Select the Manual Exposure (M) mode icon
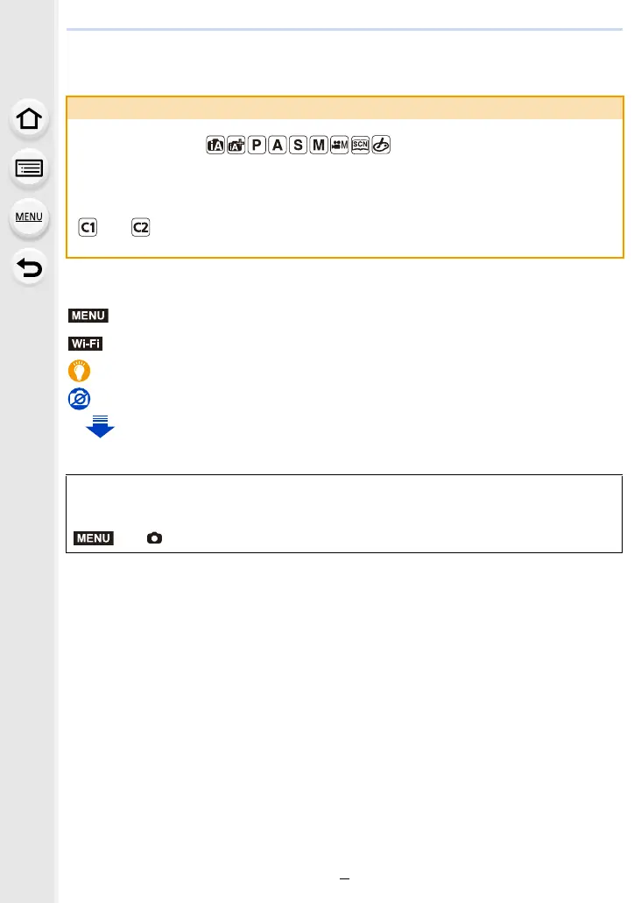The height and width of the screenshot is (903, 634). [x=319, y=146]
